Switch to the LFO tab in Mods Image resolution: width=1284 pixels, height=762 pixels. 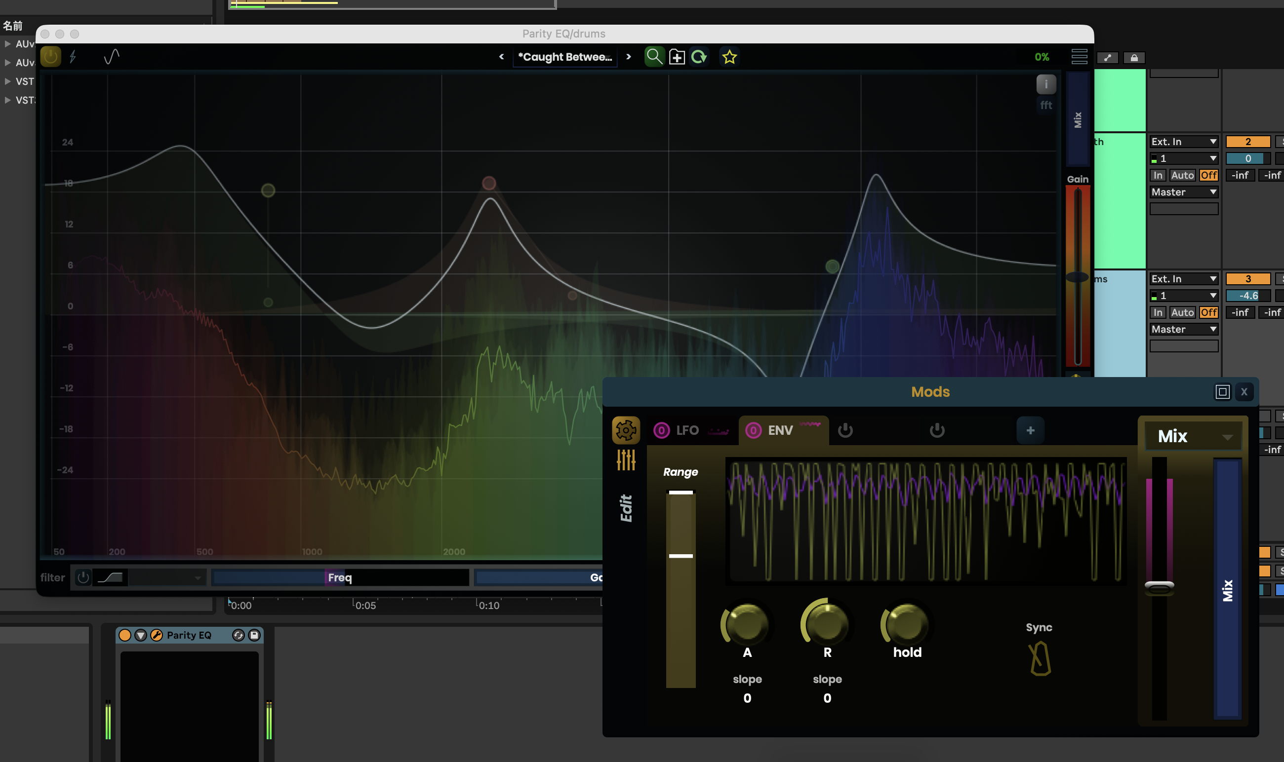[687, 430]
